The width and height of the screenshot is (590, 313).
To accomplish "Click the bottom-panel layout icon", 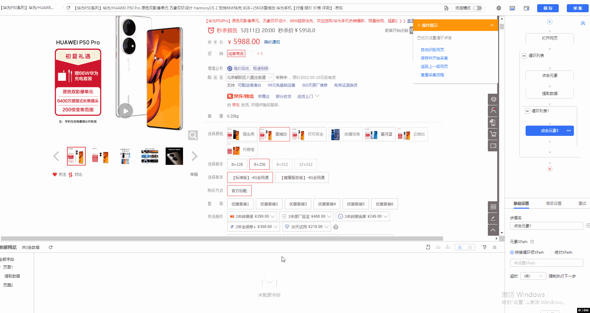I will coord(512,8).
